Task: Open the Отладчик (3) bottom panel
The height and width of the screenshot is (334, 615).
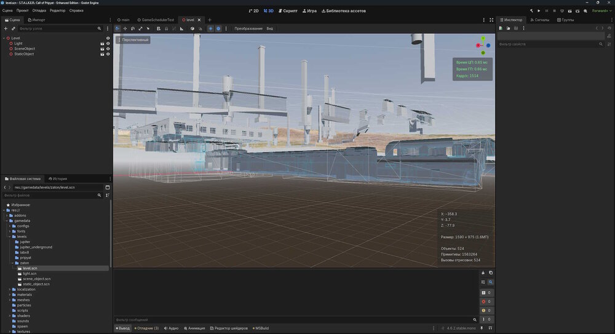Action: tap(147, 328)
